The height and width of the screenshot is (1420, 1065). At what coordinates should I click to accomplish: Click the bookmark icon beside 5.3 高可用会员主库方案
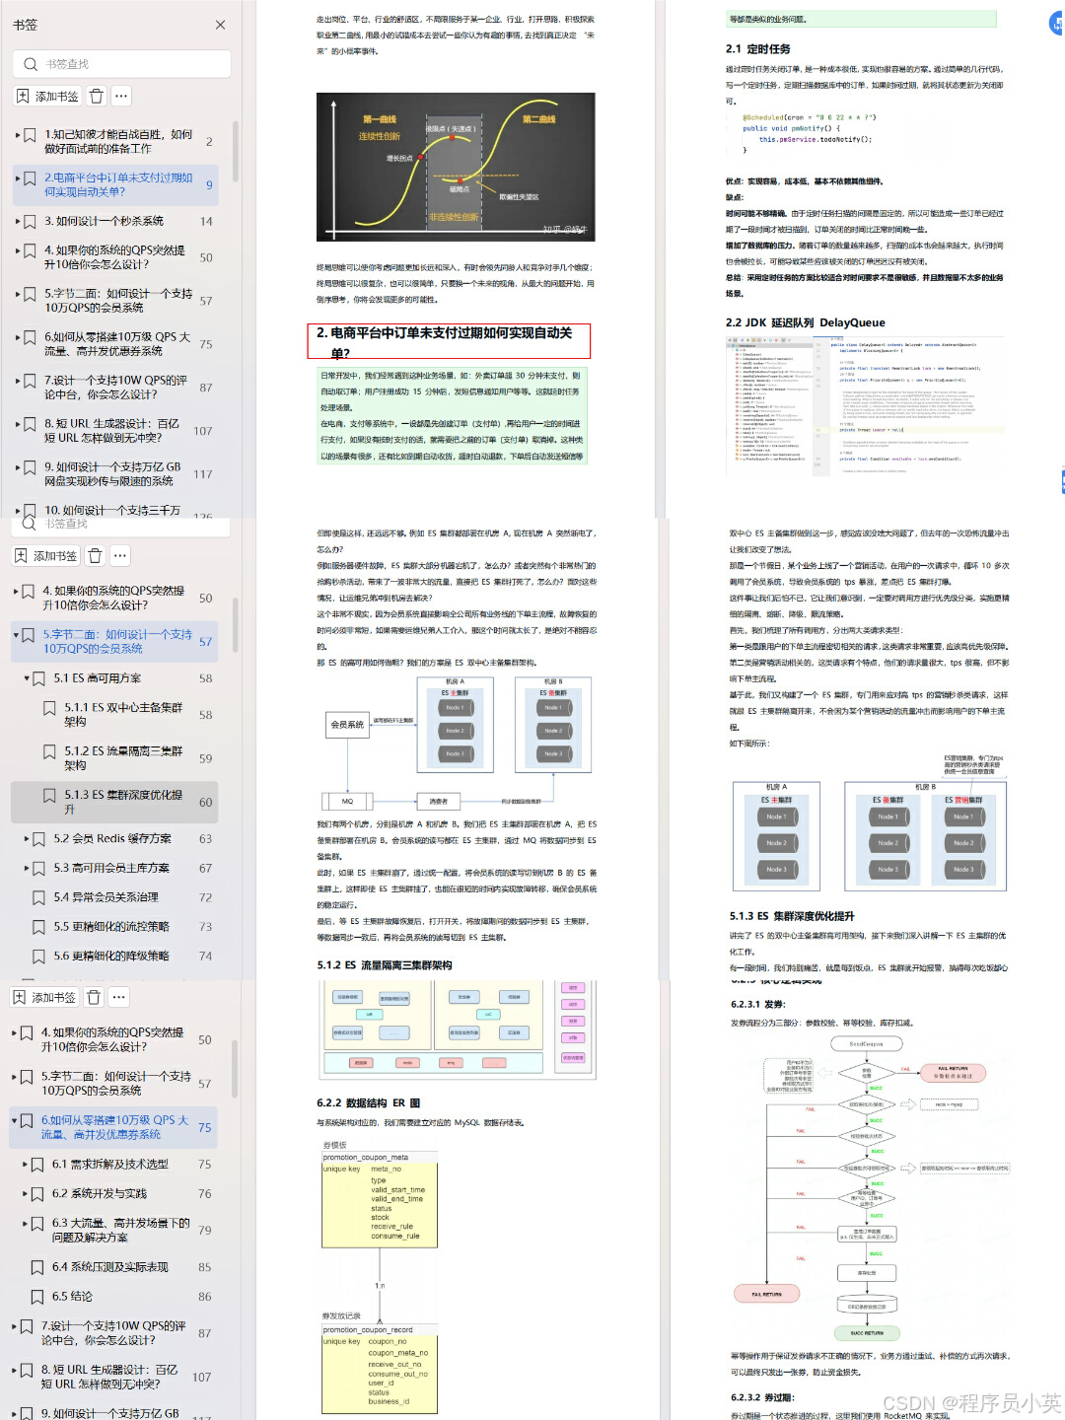[39, 869]
